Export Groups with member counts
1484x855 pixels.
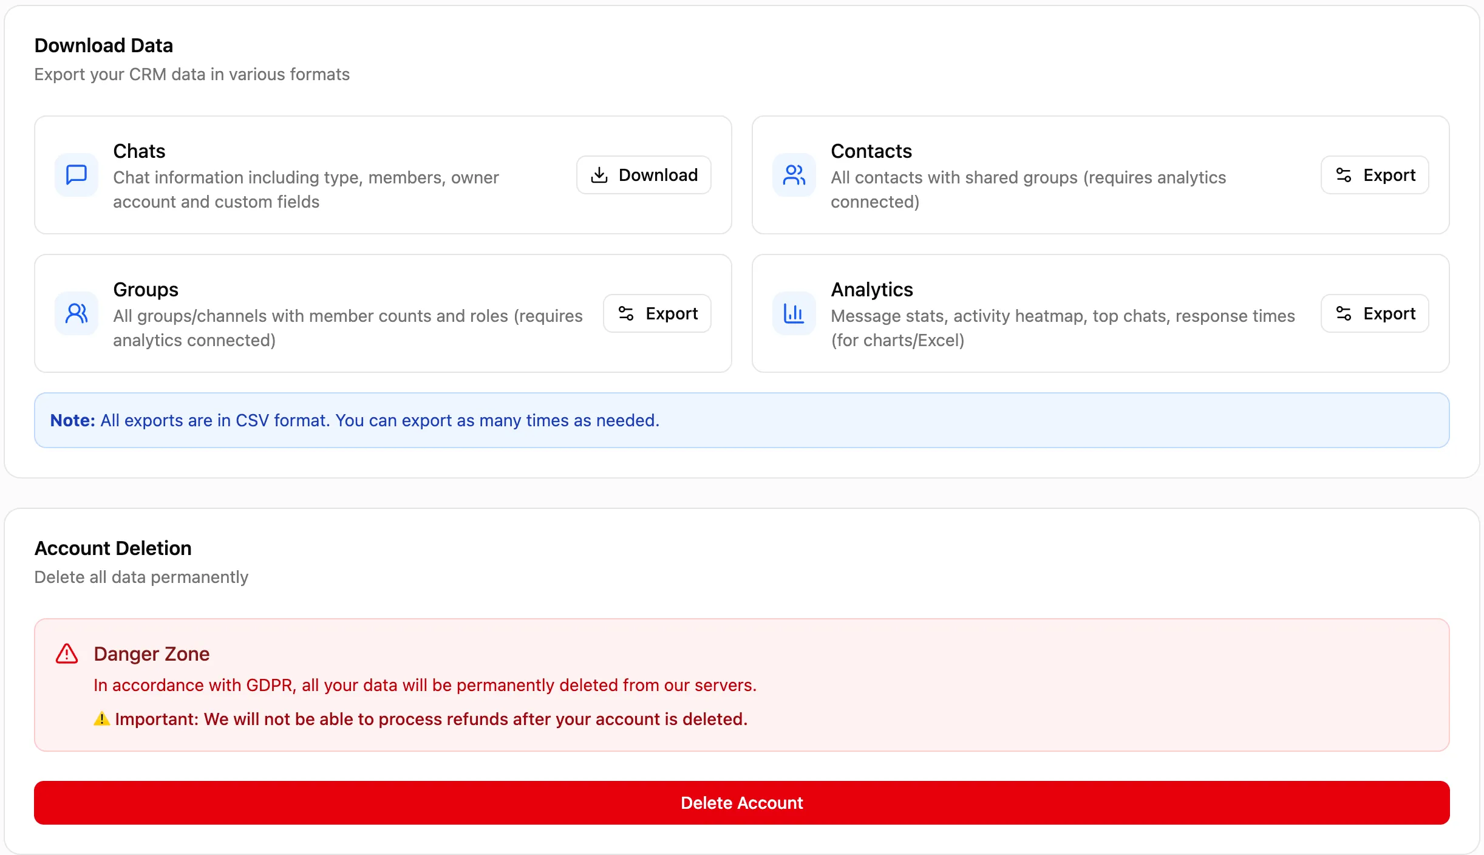657,313
